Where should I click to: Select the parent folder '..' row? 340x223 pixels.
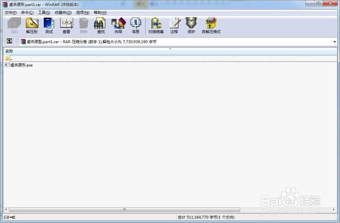[170, 58]
